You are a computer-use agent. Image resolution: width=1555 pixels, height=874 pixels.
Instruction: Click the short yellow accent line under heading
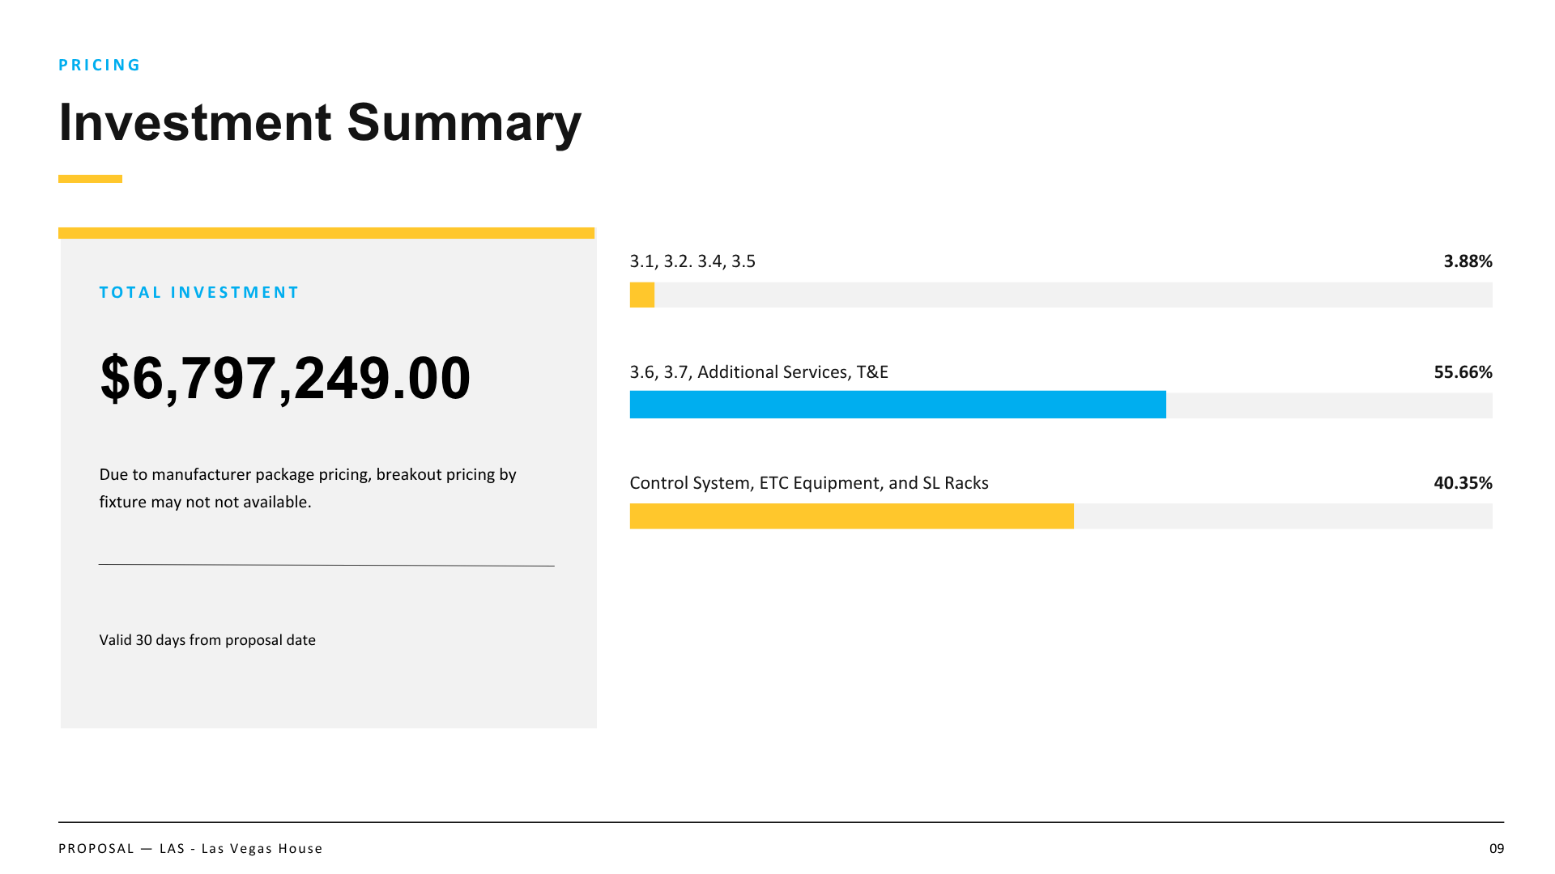[x=90, y=179]
